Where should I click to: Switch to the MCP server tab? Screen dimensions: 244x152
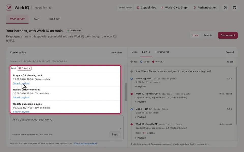click(x=17, y=19)
